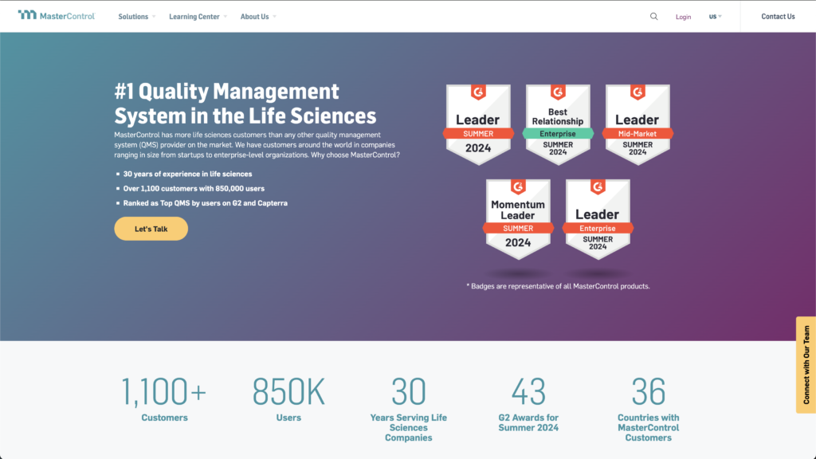Select the Leader Mid-Market badge
This screenshot has height=459, width=816.
click(x=637, y=124)
